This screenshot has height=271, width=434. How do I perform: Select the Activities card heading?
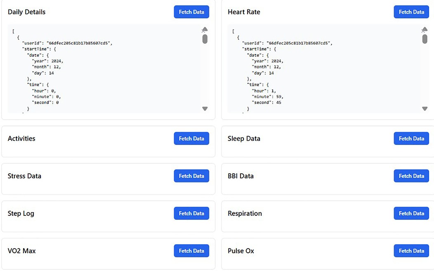tap(21, 139)
